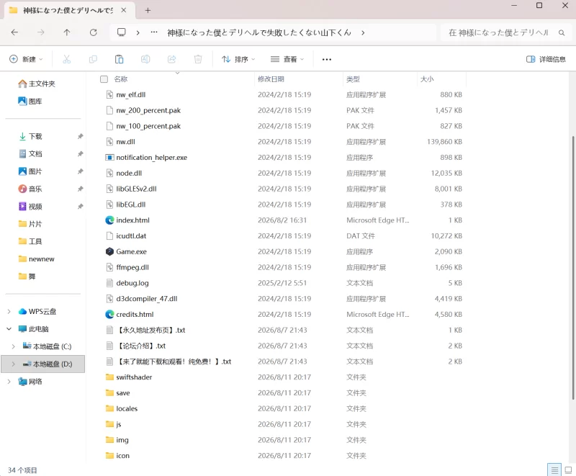The height and width of the screenshot is (476, 576).
Task: Open the 查看 view dropdown
Action: 287,59
